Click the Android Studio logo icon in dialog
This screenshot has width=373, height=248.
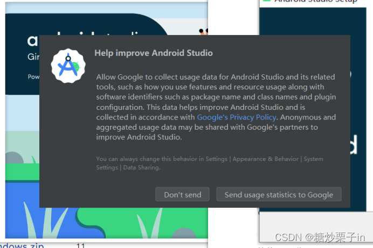(x=68, y=66)
